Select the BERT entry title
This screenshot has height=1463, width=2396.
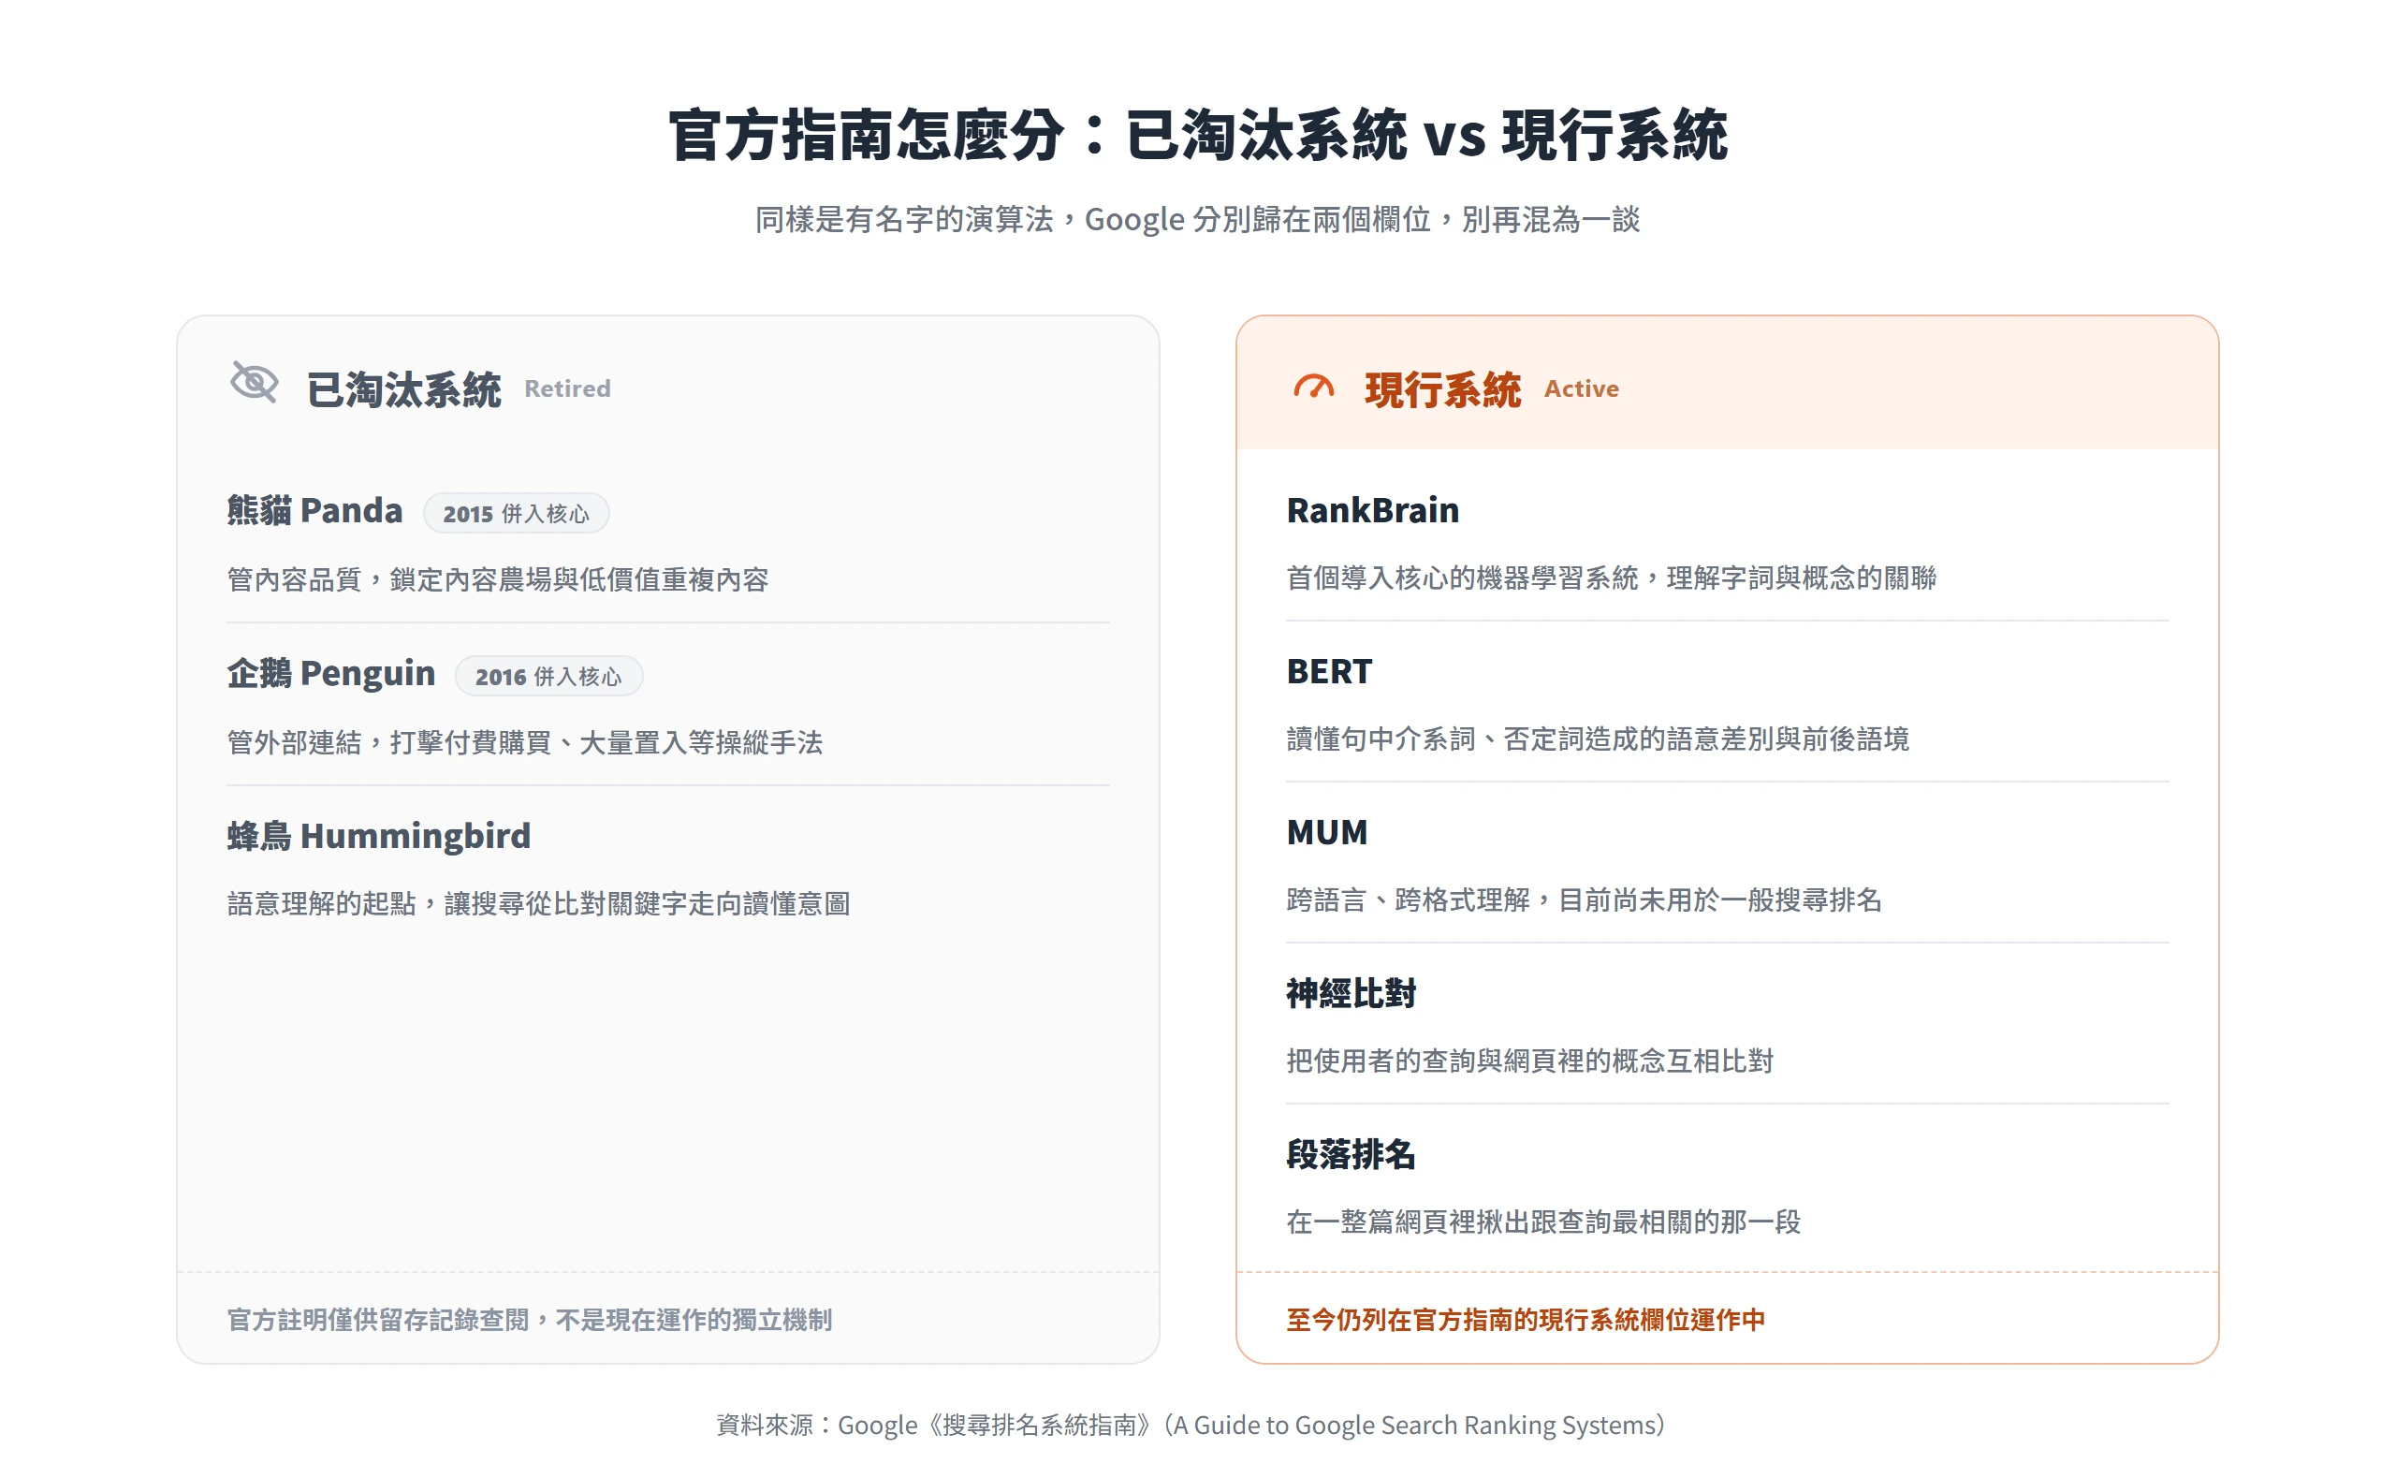tap(1329, 671)
